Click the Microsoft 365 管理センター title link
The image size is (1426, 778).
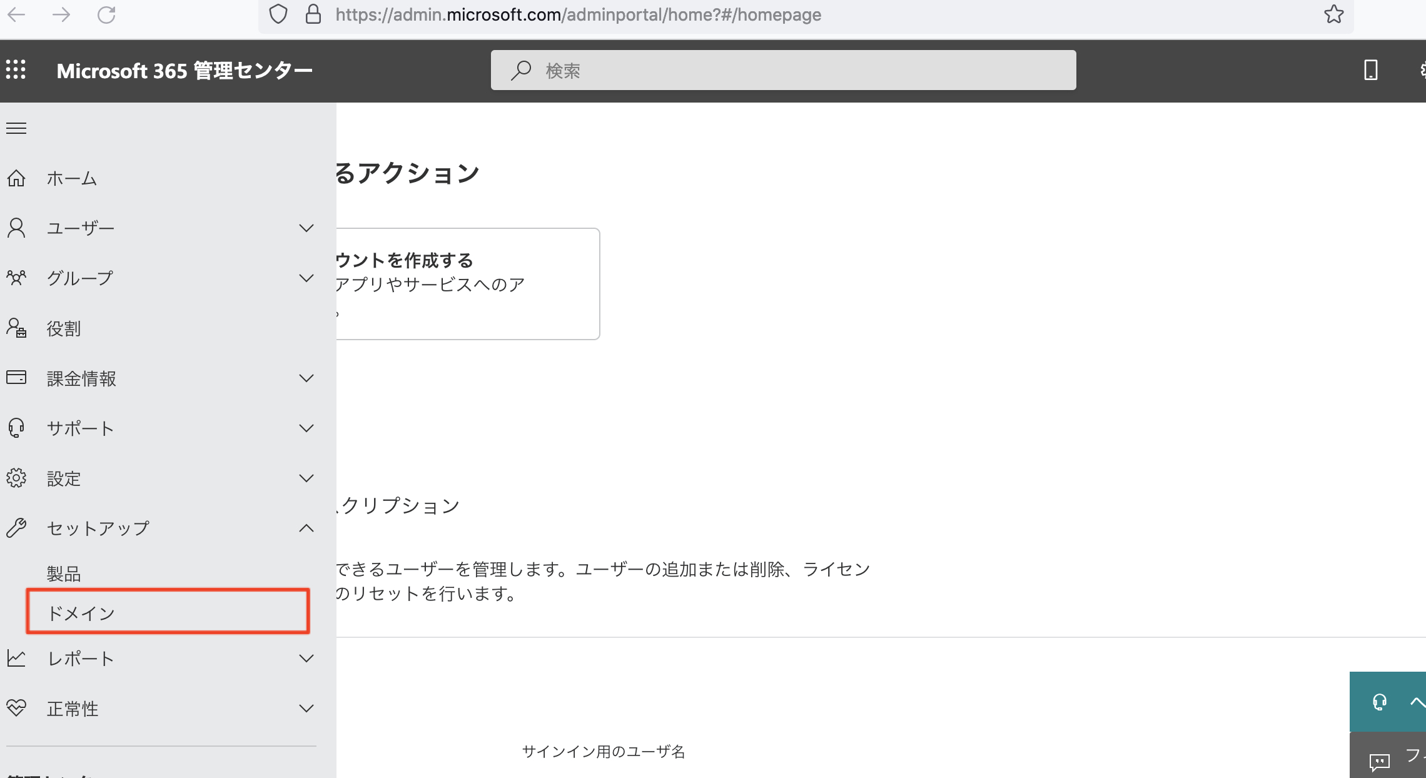(185, 71)
